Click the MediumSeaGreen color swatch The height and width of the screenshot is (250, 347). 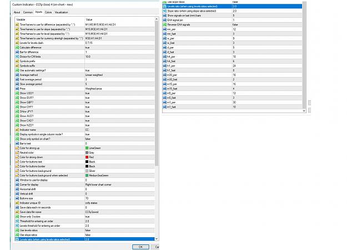click(x=87, y=176)
